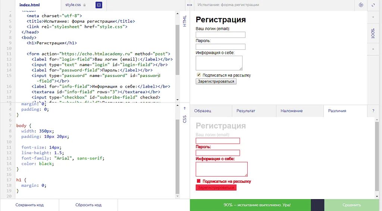Open the style.css tab
Image resolution: width=382 pixels, height=211 pixels.
(x=73, y=5)
